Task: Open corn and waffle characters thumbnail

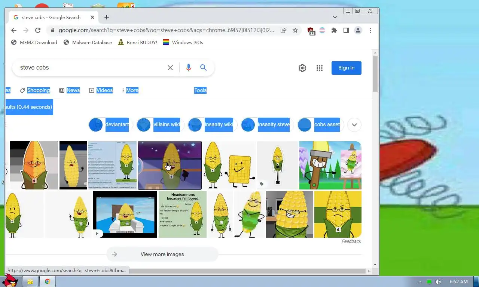Action: coord(229,165)
